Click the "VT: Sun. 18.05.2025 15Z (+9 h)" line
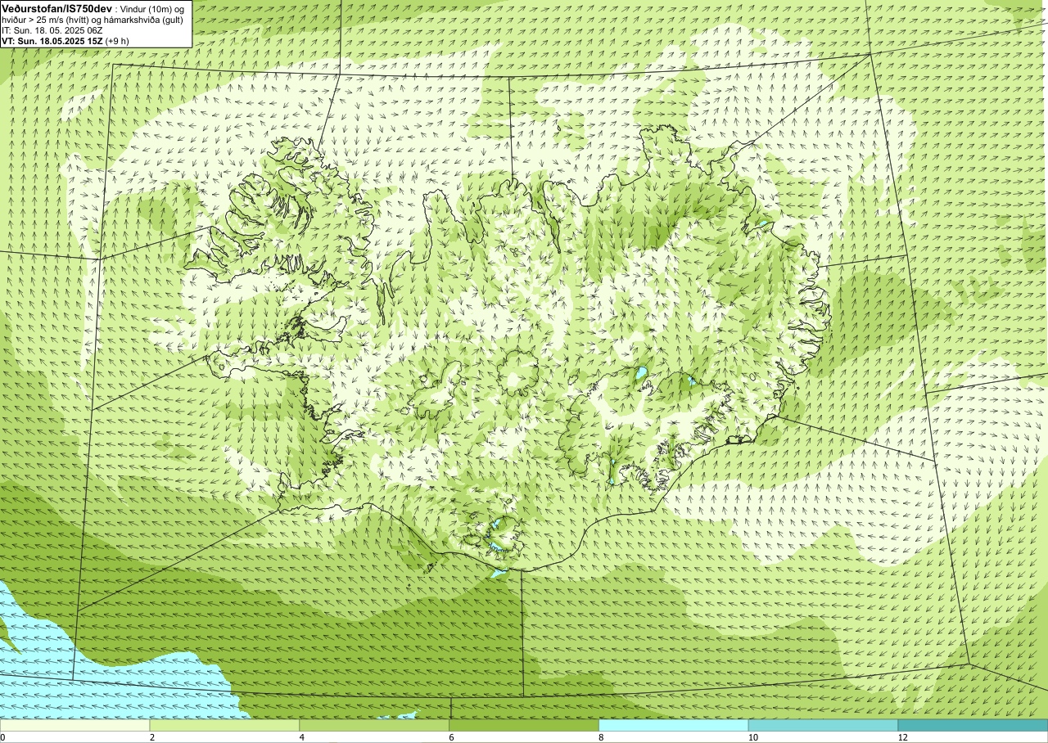Image resolution: width=1048 pixels, height=743 pixels. [65, 40]
